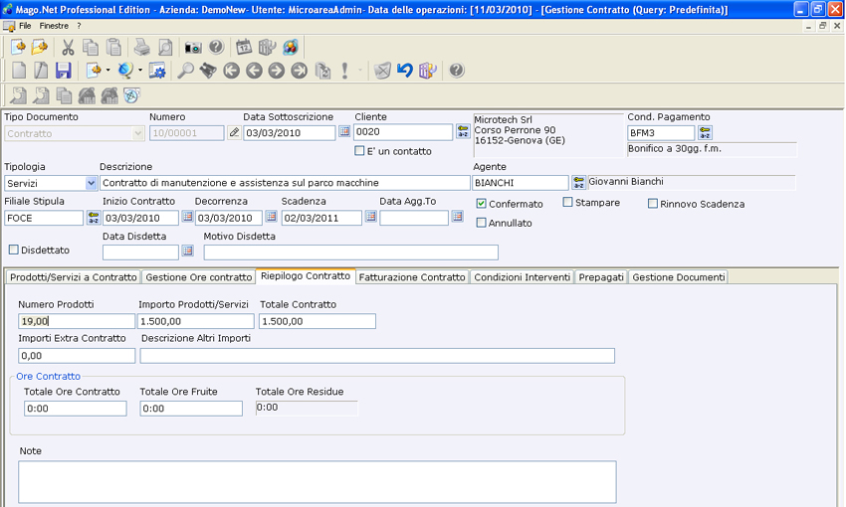Click the Cut scissors icon
Viewport: 846px width, 507px height.
[68, 48]
